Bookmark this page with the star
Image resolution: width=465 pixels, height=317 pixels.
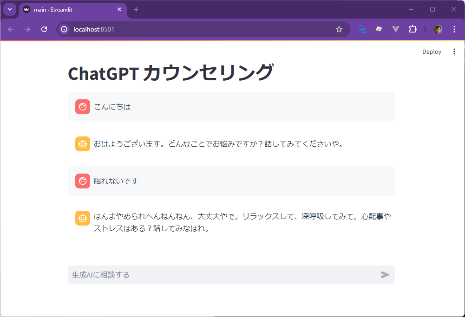[x=339, y=29]
